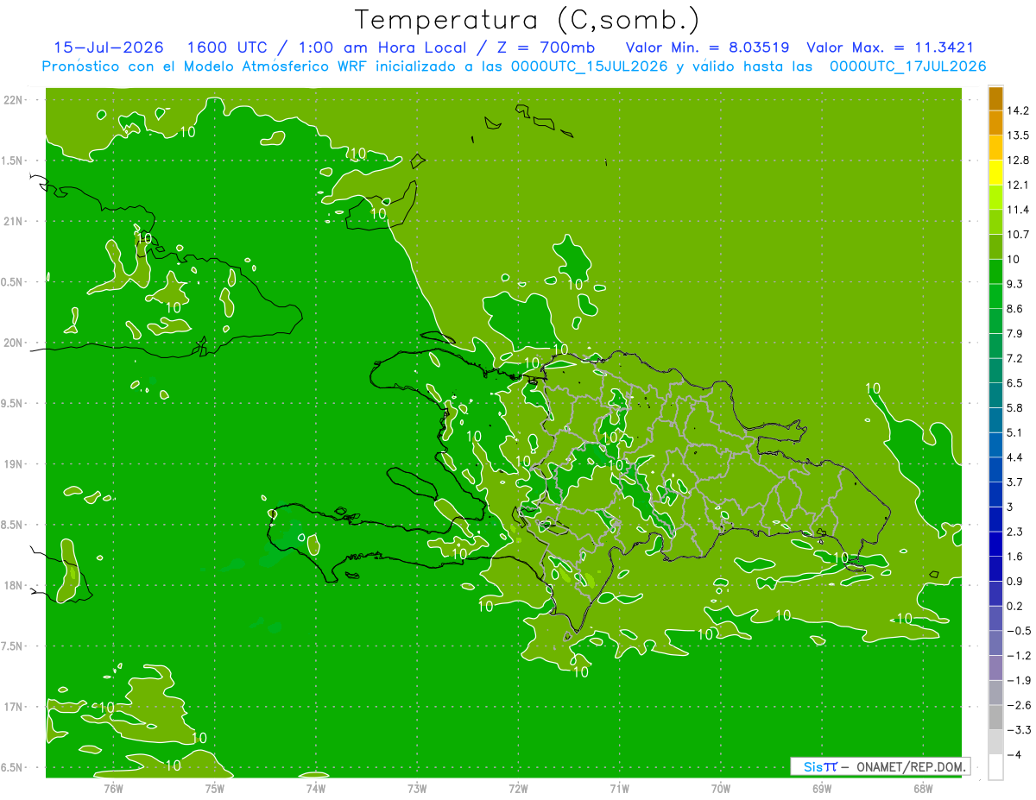Click the "12.1" colorbar label

tap(1018, 185)
